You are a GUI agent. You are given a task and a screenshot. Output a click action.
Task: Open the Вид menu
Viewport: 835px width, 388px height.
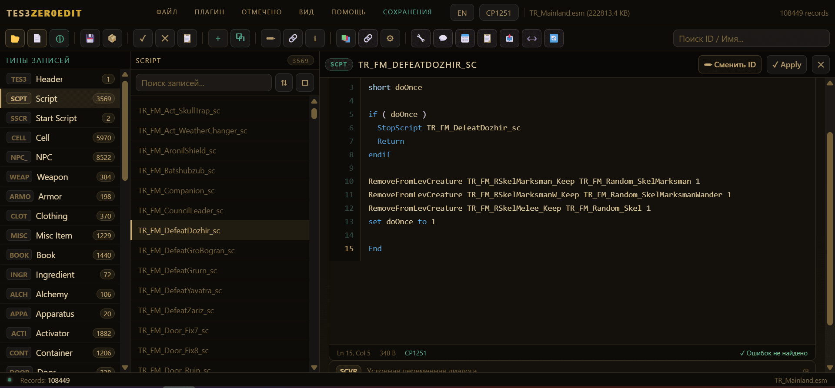coord(307,12)
